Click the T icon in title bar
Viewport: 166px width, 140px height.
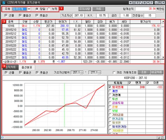(138, 2)
